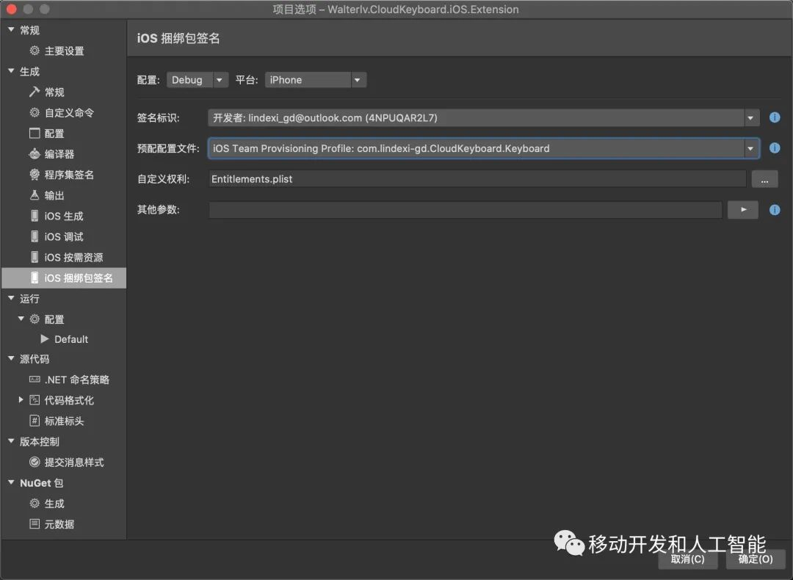Click the 程序集签名 badge icon

tap(35, 175)
